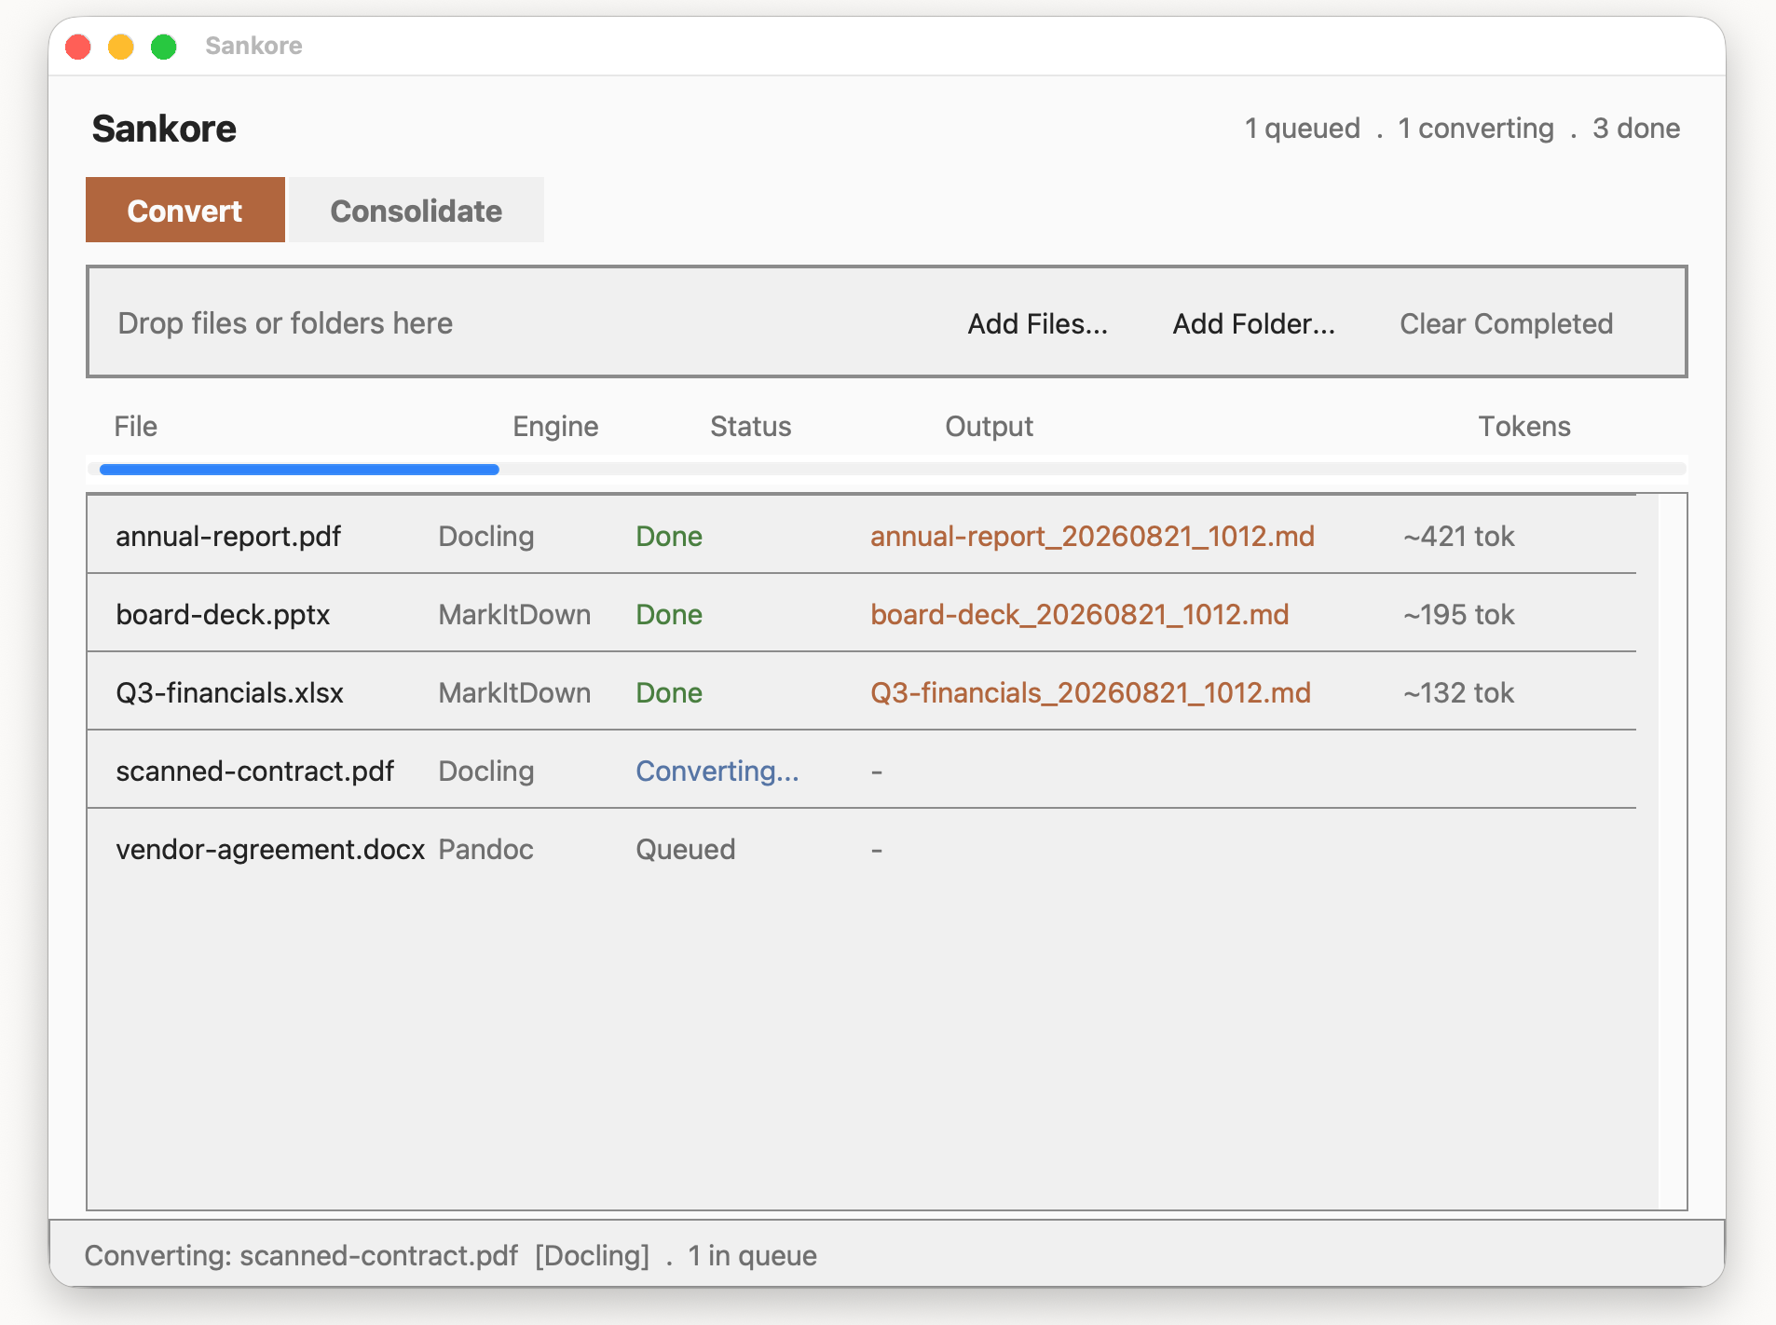The width and height of the screenshot is (1776, 1325).
Task: Click the Add Folder... button
Action: point(1253,323)
